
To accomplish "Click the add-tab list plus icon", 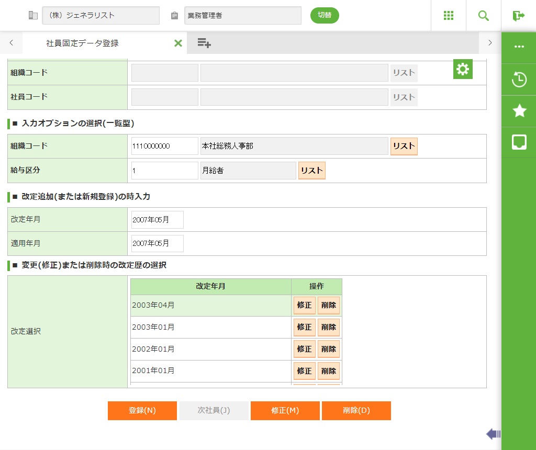I will tap(204, 43).
